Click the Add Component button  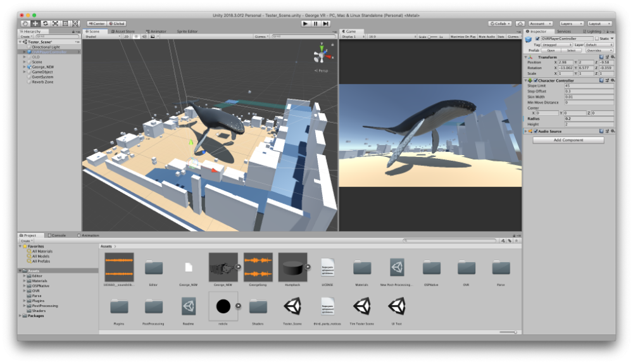coord(568,140)
